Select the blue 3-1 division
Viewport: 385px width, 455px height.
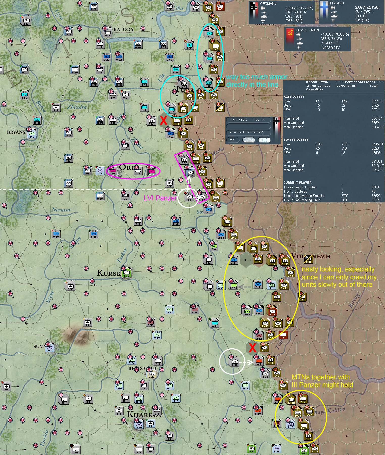point(258,284)
